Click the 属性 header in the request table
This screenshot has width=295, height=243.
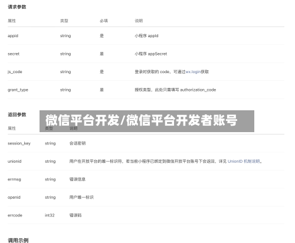12,21
